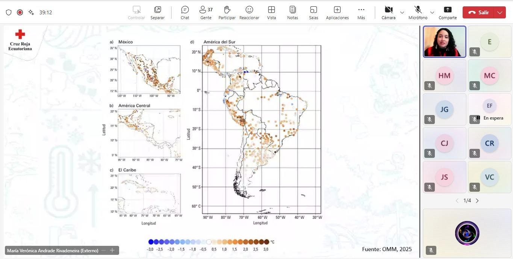This screenshot has height=259, width=513.
Task: Show the Gente participants list
Action: coord(206,12)
